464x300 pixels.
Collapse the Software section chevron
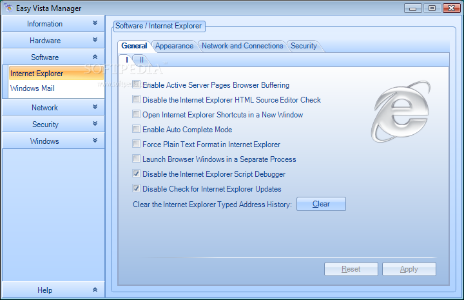click(x=95, y=57)
